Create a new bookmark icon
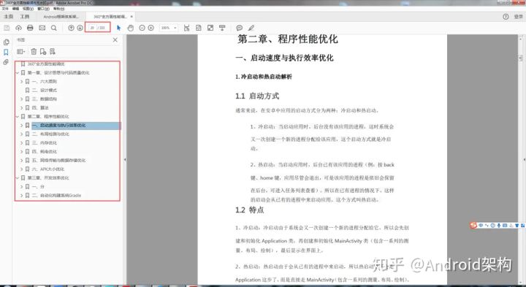526x287 pixels. pyautogui.click(x=43, y=52)
